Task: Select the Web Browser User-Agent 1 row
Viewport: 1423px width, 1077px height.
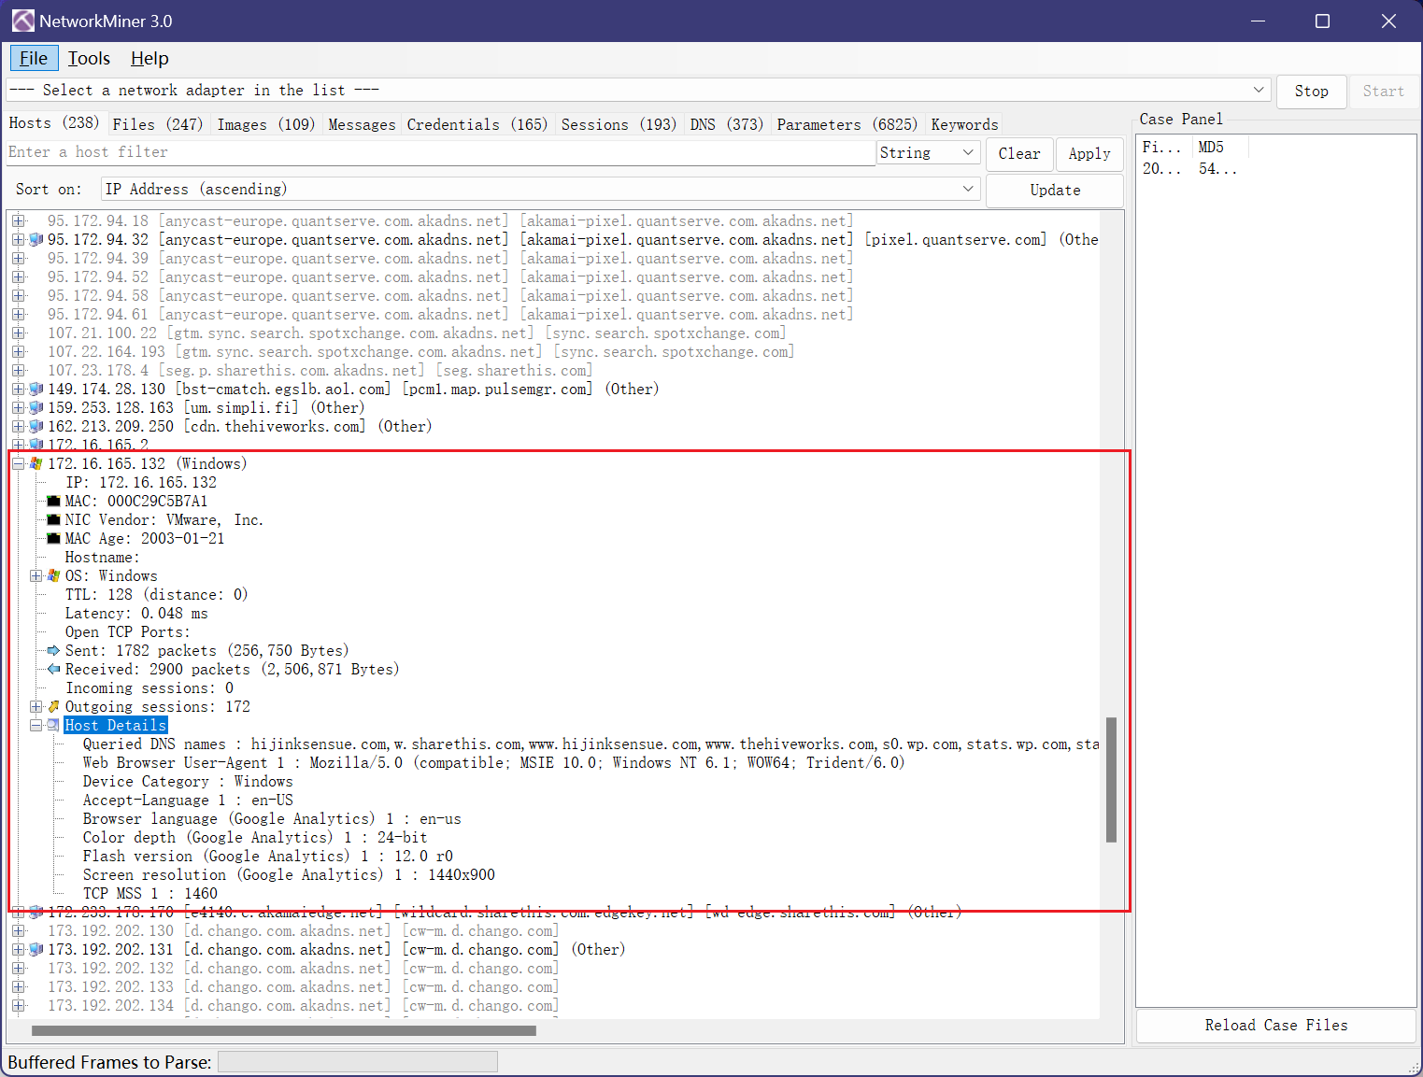Action: [x=493, y=762]
